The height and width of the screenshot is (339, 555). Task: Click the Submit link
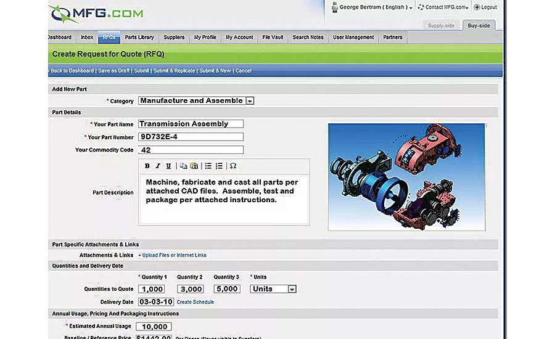point(142,71)
